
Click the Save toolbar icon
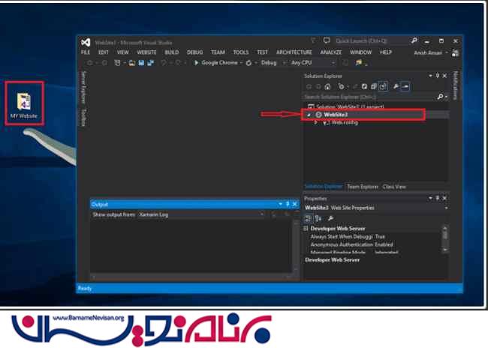coord(141,63)
